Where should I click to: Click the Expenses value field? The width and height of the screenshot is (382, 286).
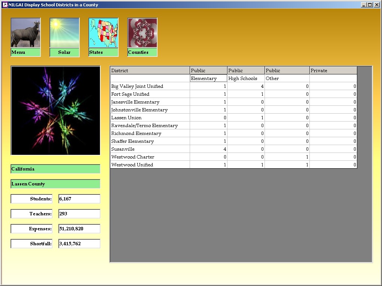coord(79,229)
